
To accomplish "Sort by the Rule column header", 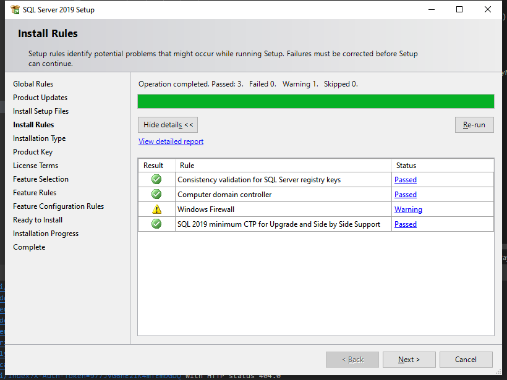I will click(283, 166).
